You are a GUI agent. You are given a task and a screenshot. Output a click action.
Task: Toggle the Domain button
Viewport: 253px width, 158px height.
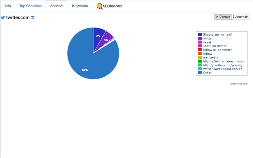[223, 17]
